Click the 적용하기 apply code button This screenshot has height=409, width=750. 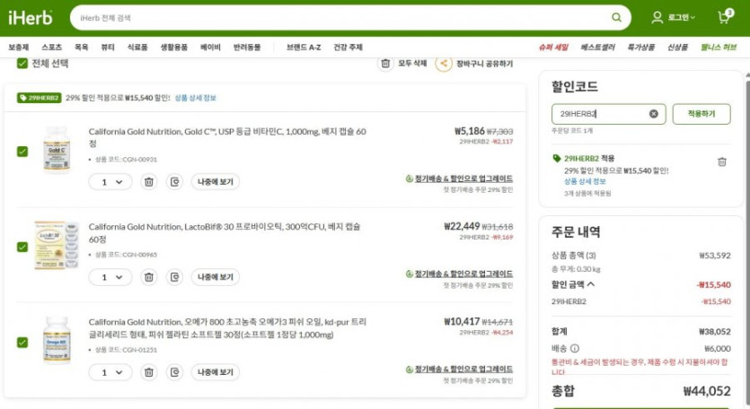coord(701,114)
